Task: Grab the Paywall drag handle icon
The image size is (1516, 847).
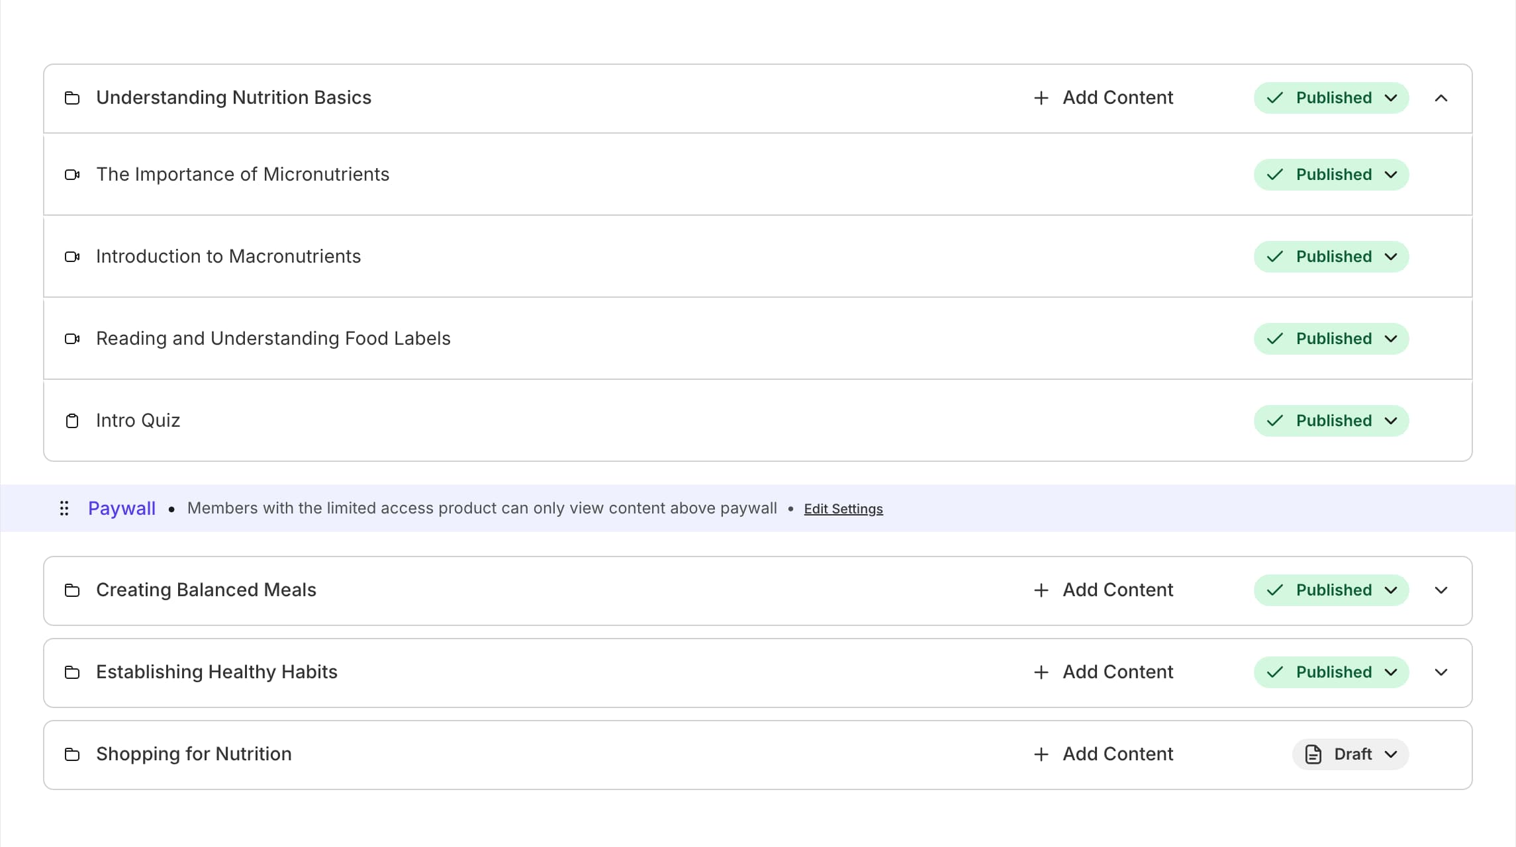Action: click(x=64, y=508)
